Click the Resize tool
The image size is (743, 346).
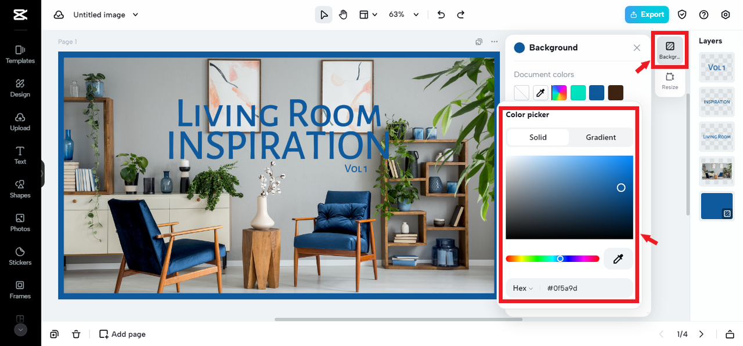670,81
